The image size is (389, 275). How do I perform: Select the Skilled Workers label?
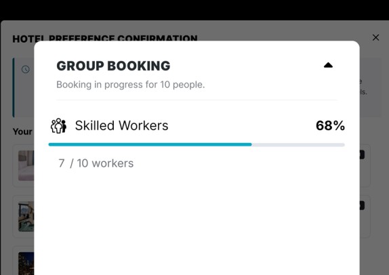coord(121,125)
